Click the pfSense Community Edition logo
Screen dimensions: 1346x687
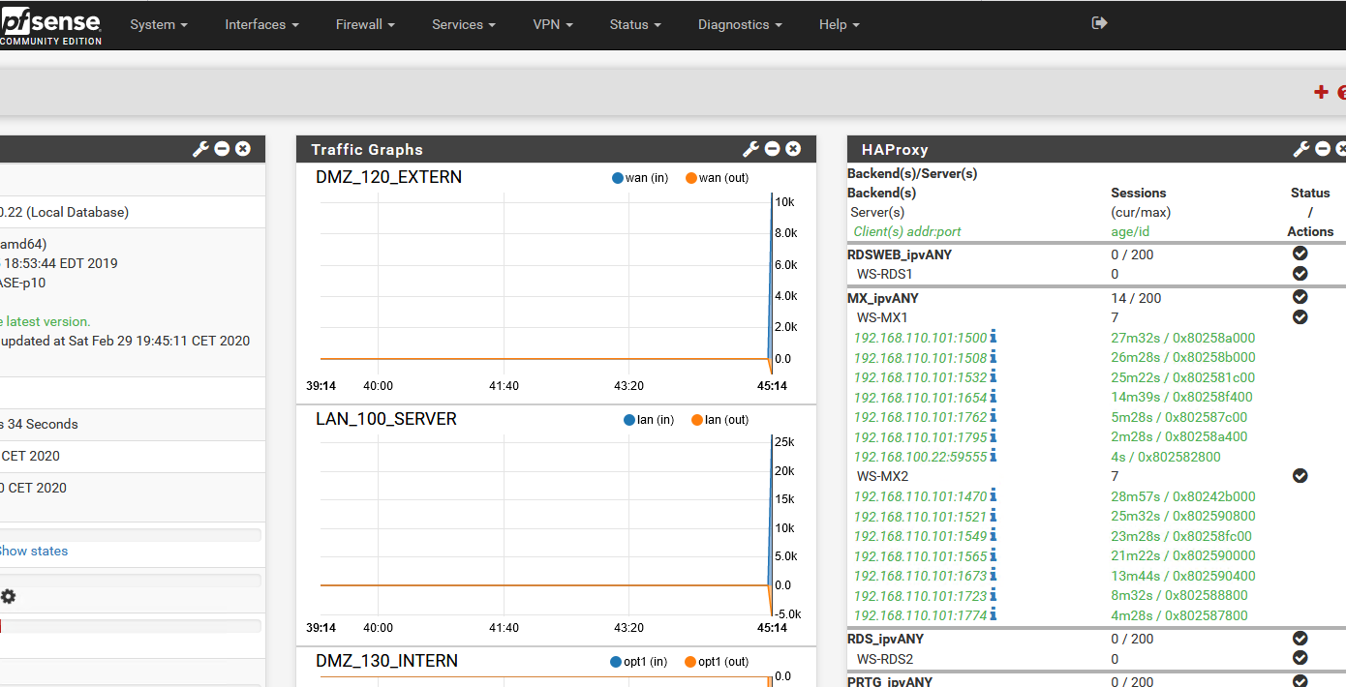point(50,25)
